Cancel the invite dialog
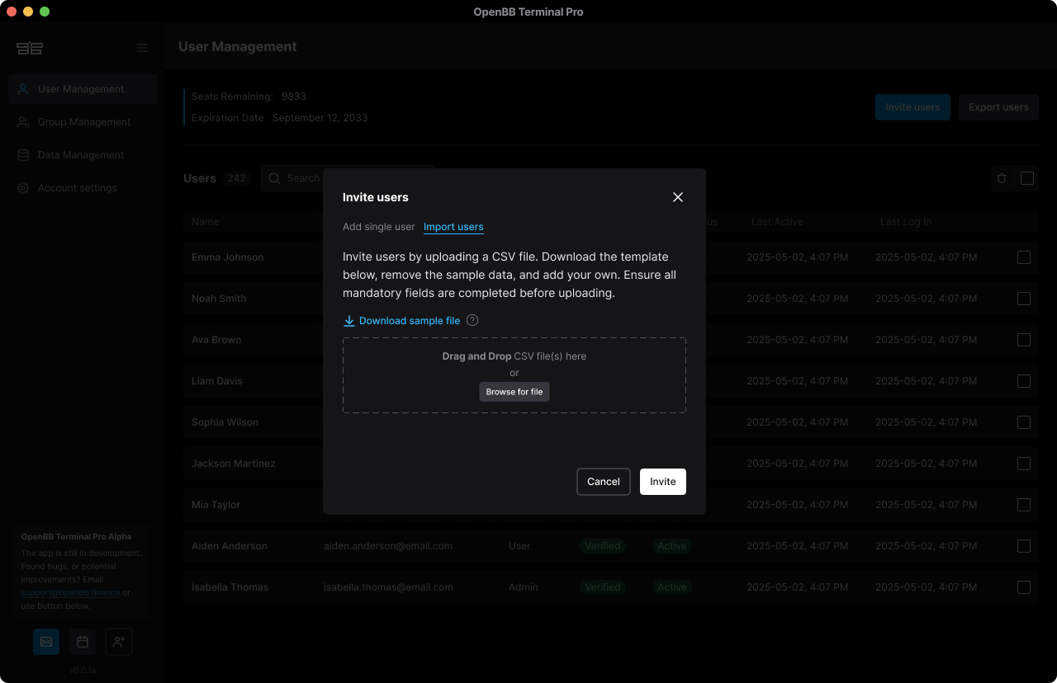This screenshot has width=1057, height=683. click(x=604, y=482)
